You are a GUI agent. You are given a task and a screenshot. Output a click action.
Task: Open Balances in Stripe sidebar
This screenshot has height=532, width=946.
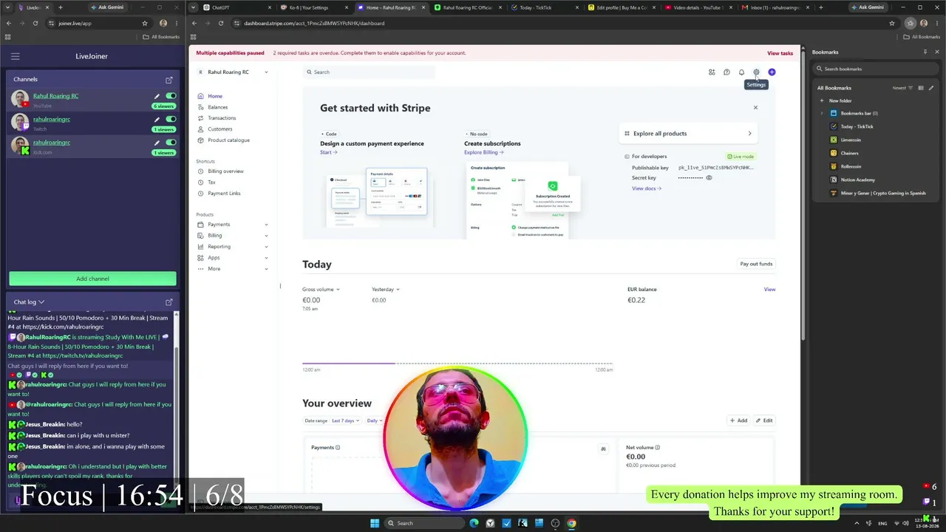[217, 107]
